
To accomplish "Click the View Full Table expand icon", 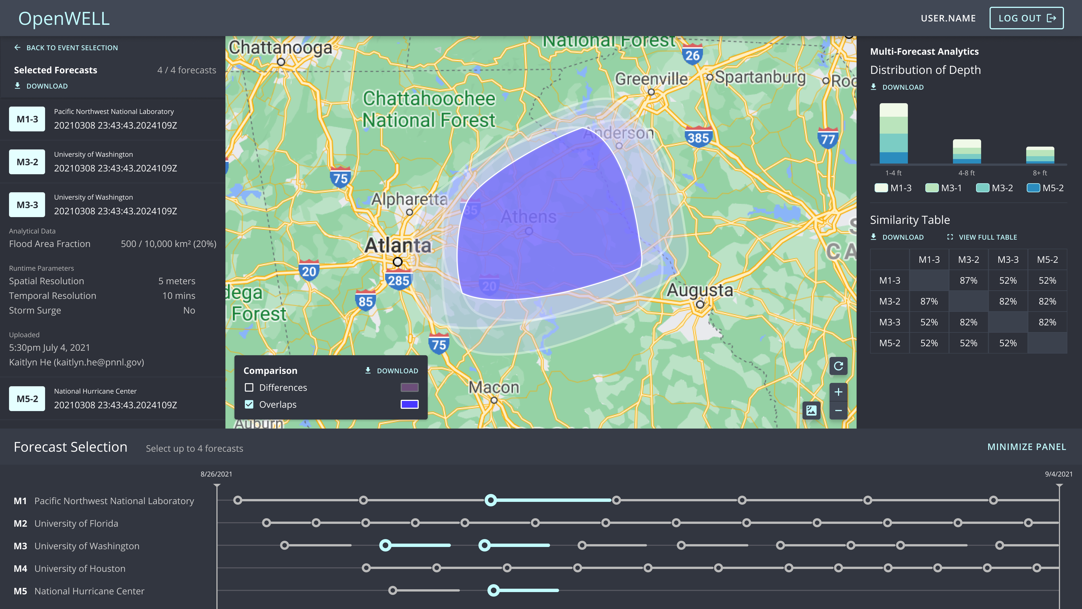I will pos(950,237).
